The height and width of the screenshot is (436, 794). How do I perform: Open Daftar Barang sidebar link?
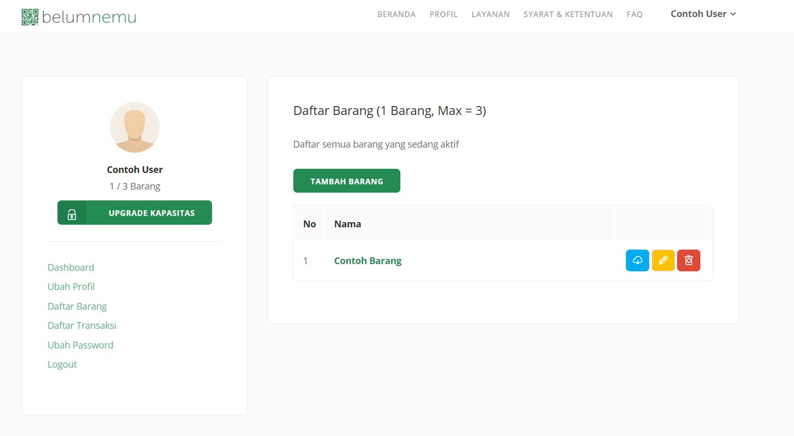coord(77,306)
